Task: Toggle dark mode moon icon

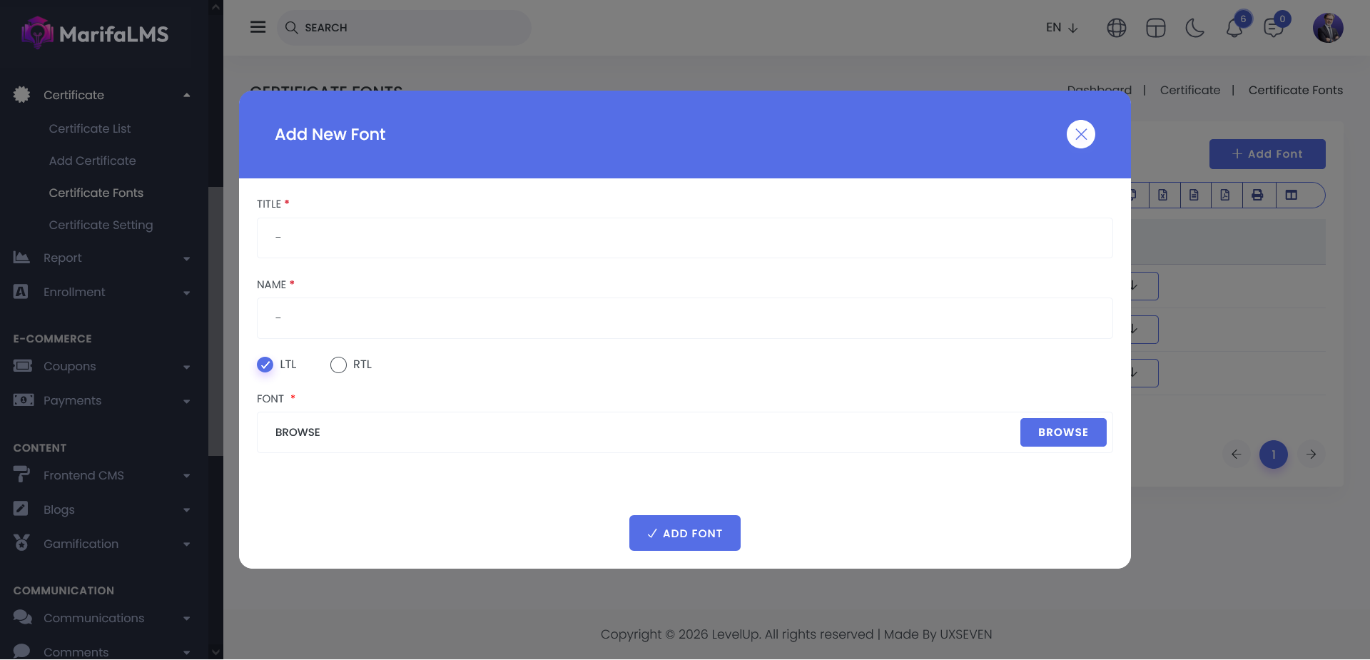Action: pos(1194,28)
